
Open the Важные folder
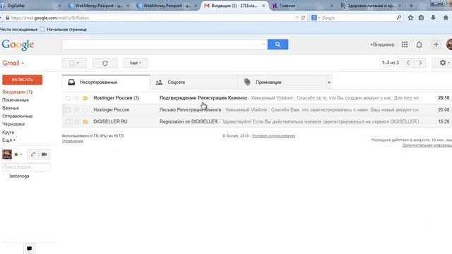(11, 108)
